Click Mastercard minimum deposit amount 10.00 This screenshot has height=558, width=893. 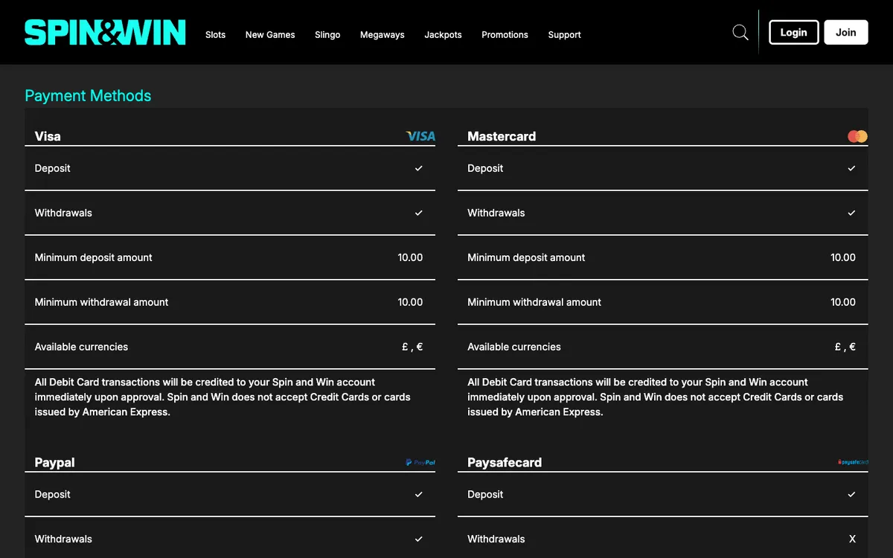coord(843,257)
